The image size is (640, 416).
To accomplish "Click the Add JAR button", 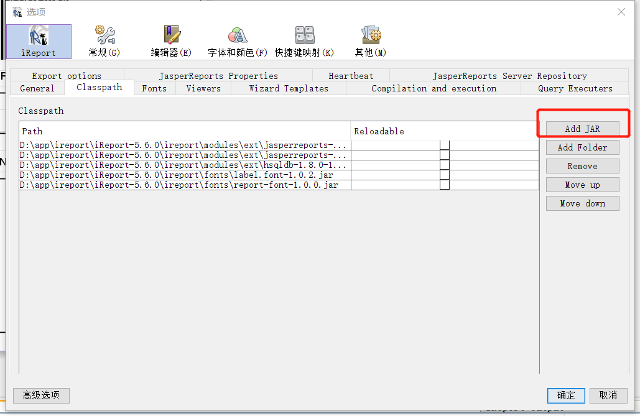I will pyautogui.click(x=582, y=129).
